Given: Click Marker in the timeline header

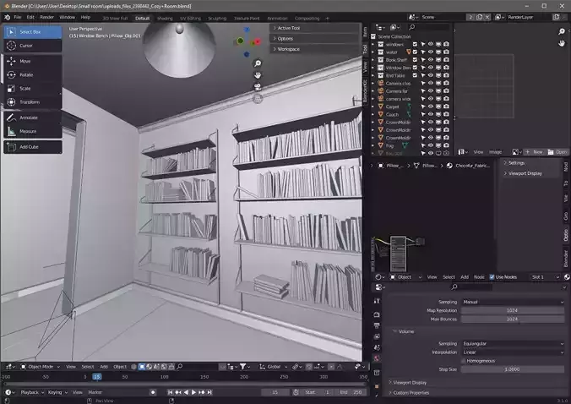Looking at the screenshot, I should (x=95, y=392).
